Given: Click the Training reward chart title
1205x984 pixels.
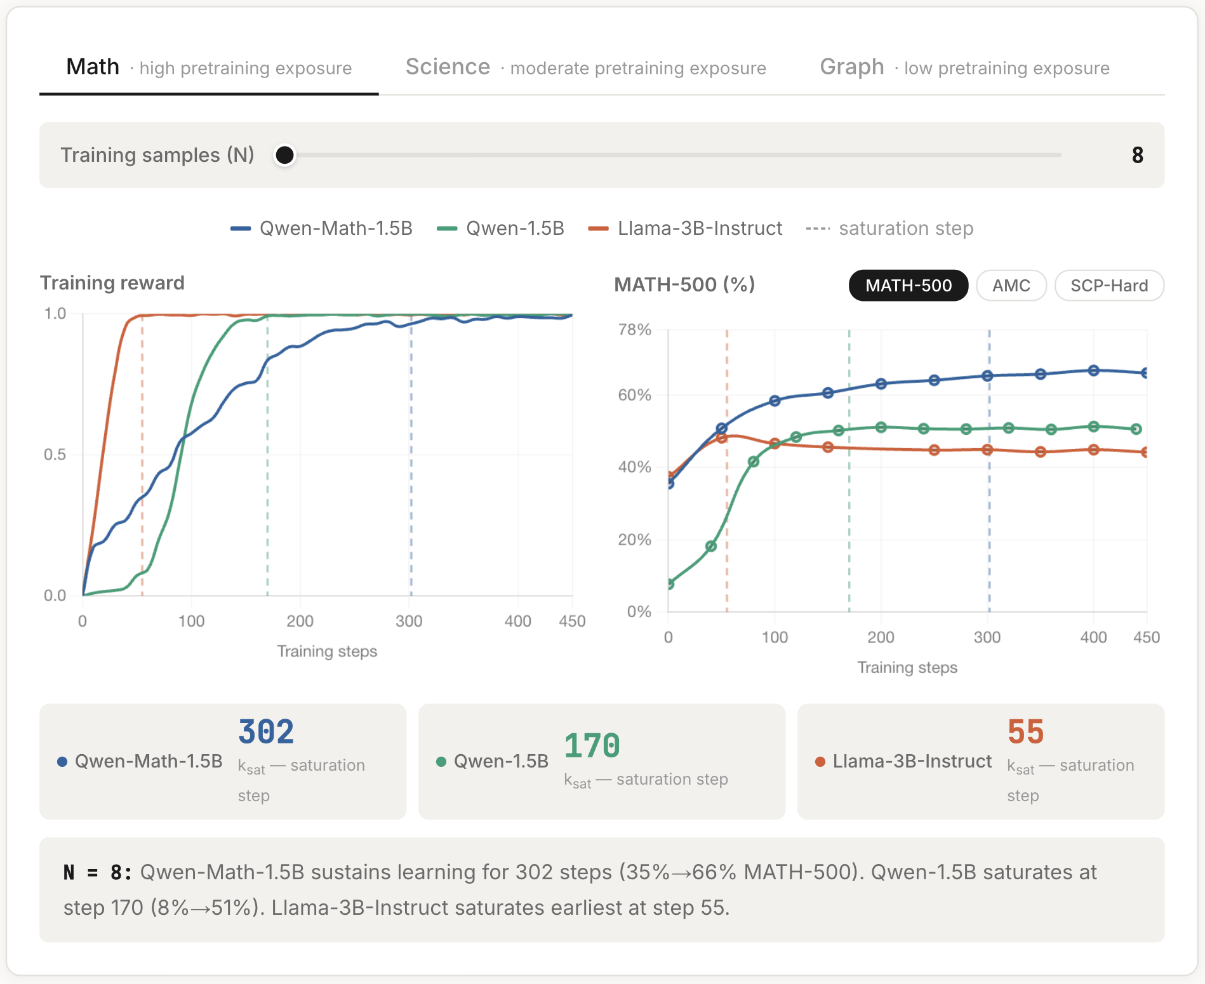Looking at the screenshot, I should [x=112, y=283].
